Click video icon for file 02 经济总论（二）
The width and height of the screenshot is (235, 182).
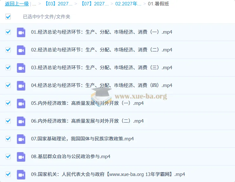click(x=21, y=50)
